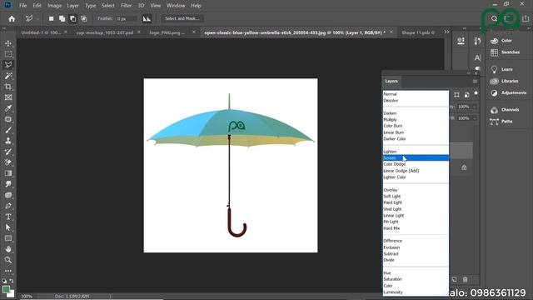Viewport: 533px width, 300px height.
Task: Choose Intersect with Selection mode
Action: (x=83, y=18)
